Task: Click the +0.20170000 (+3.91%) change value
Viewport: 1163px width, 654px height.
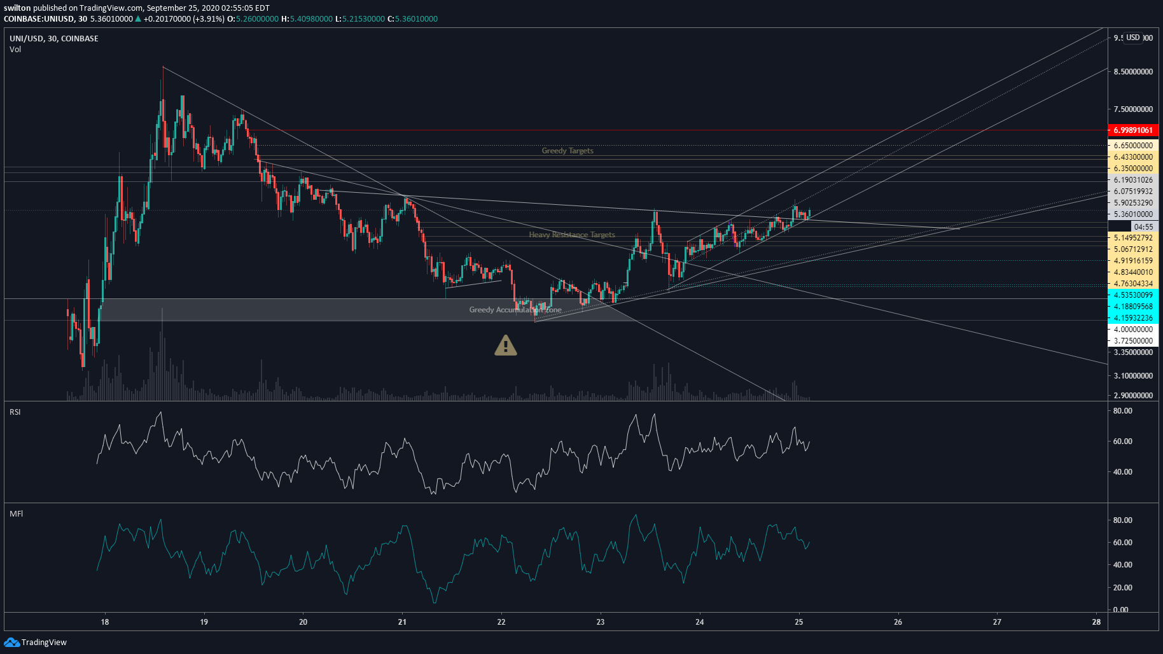Action: (x=184, y=19)
